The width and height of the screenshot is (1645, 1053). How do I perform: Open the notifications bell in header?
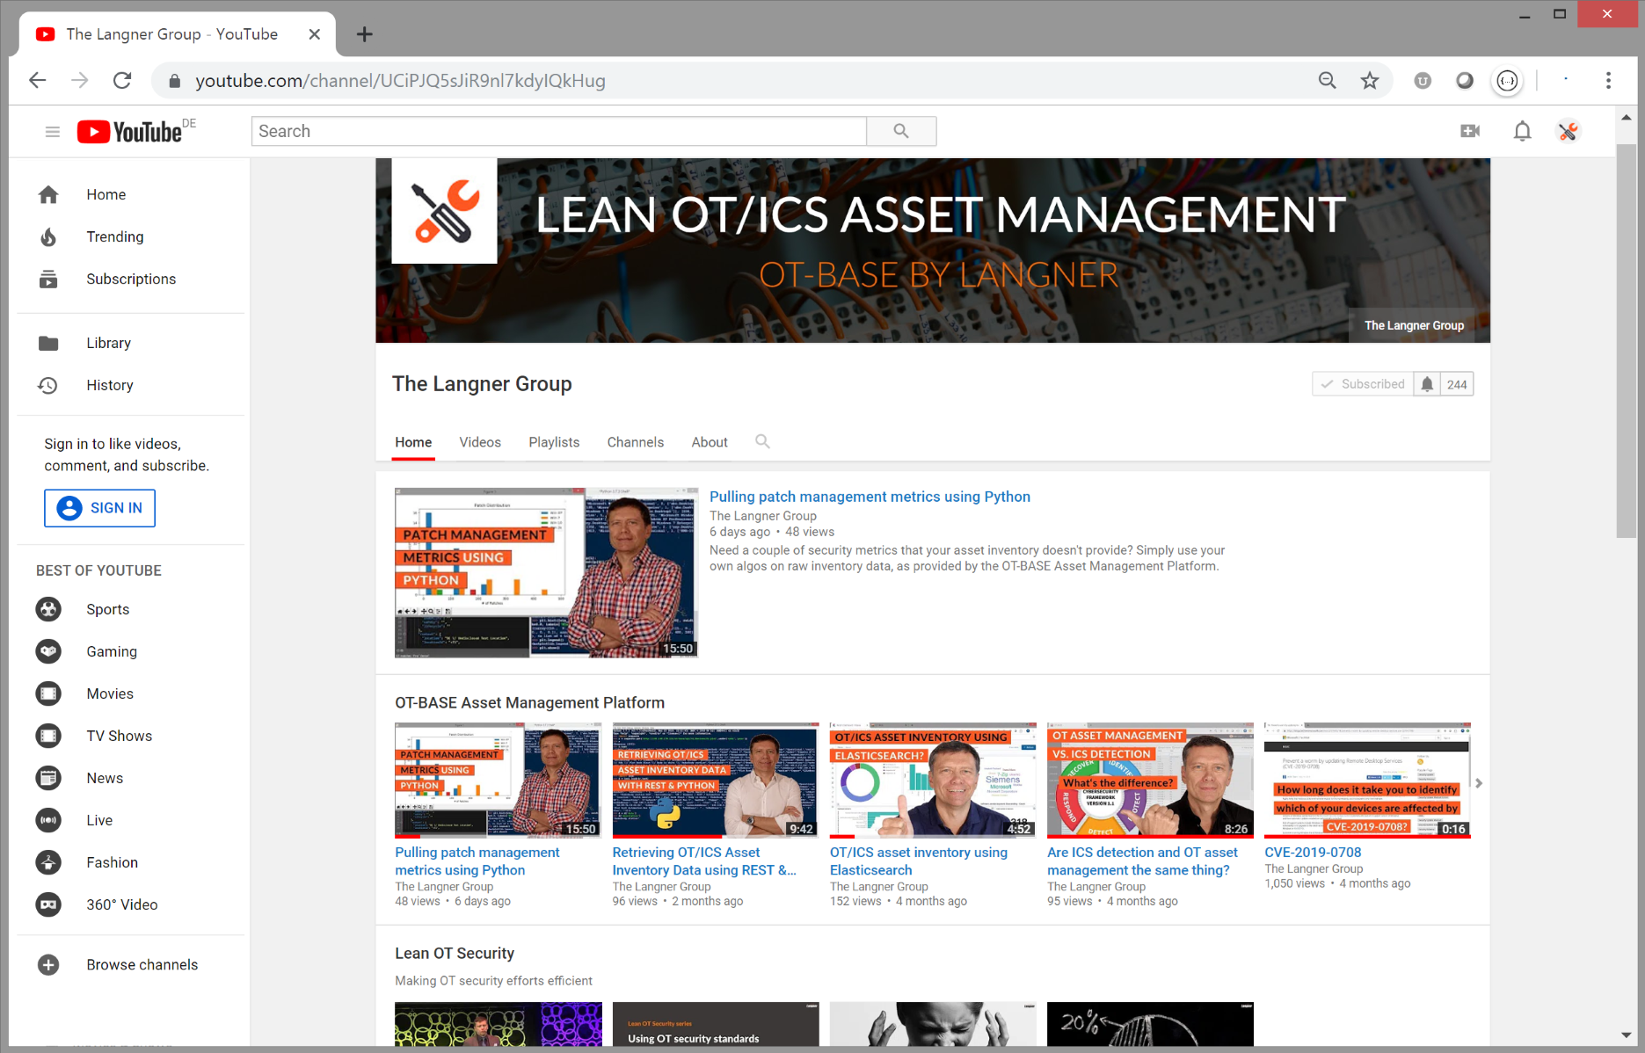click(x=1522, y=131)
